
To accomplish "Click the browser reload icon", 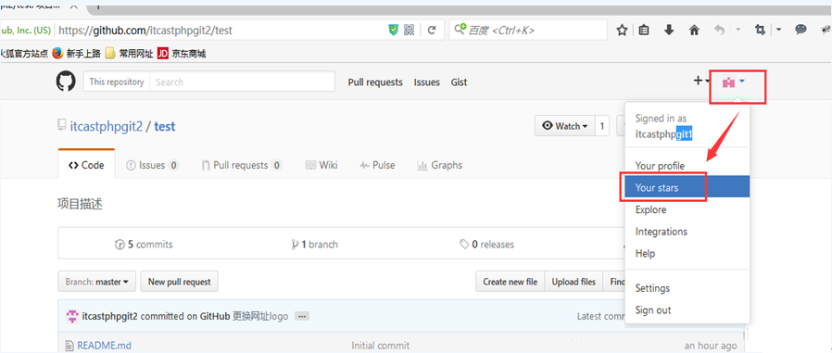I will point(432,31).
